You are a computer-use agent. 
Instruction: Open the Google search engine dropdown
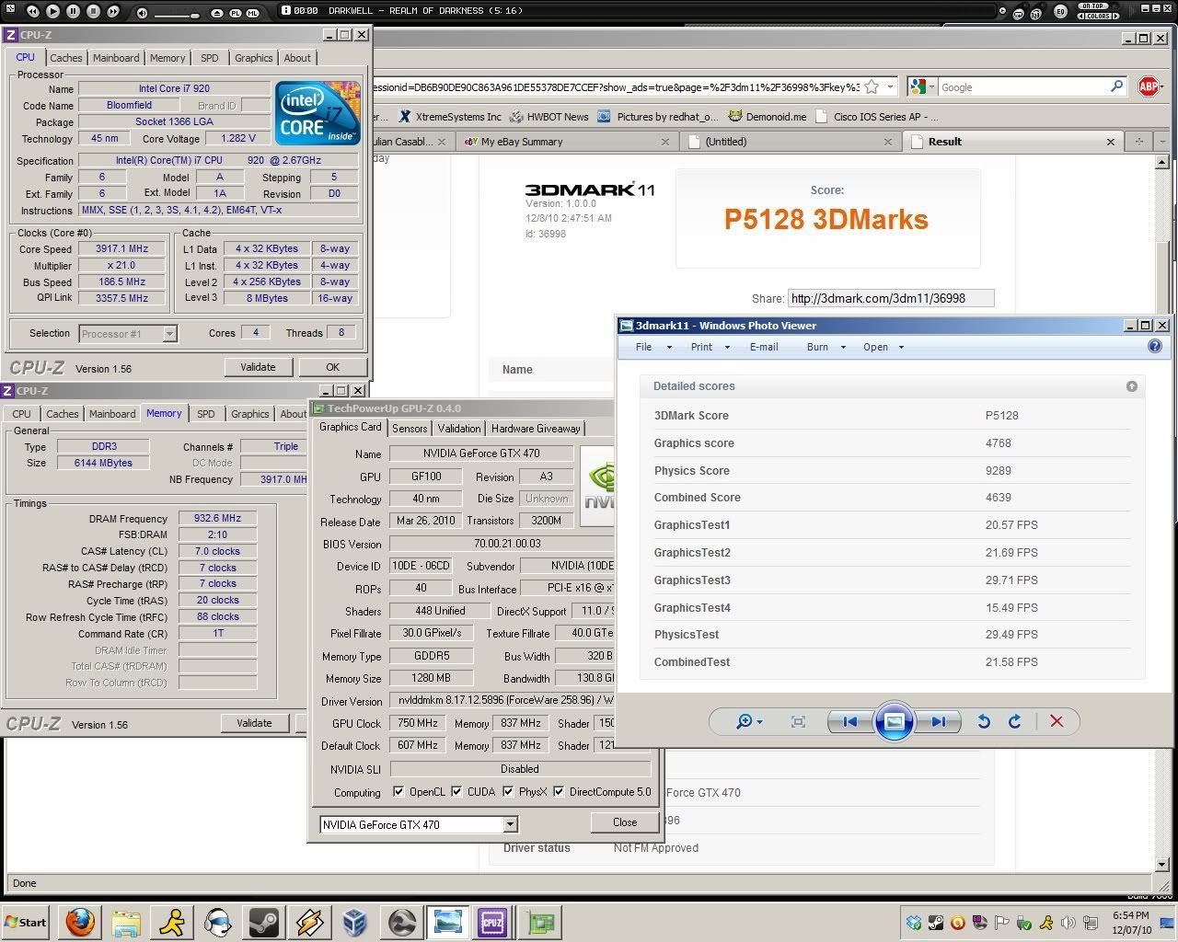pos(923,86)
